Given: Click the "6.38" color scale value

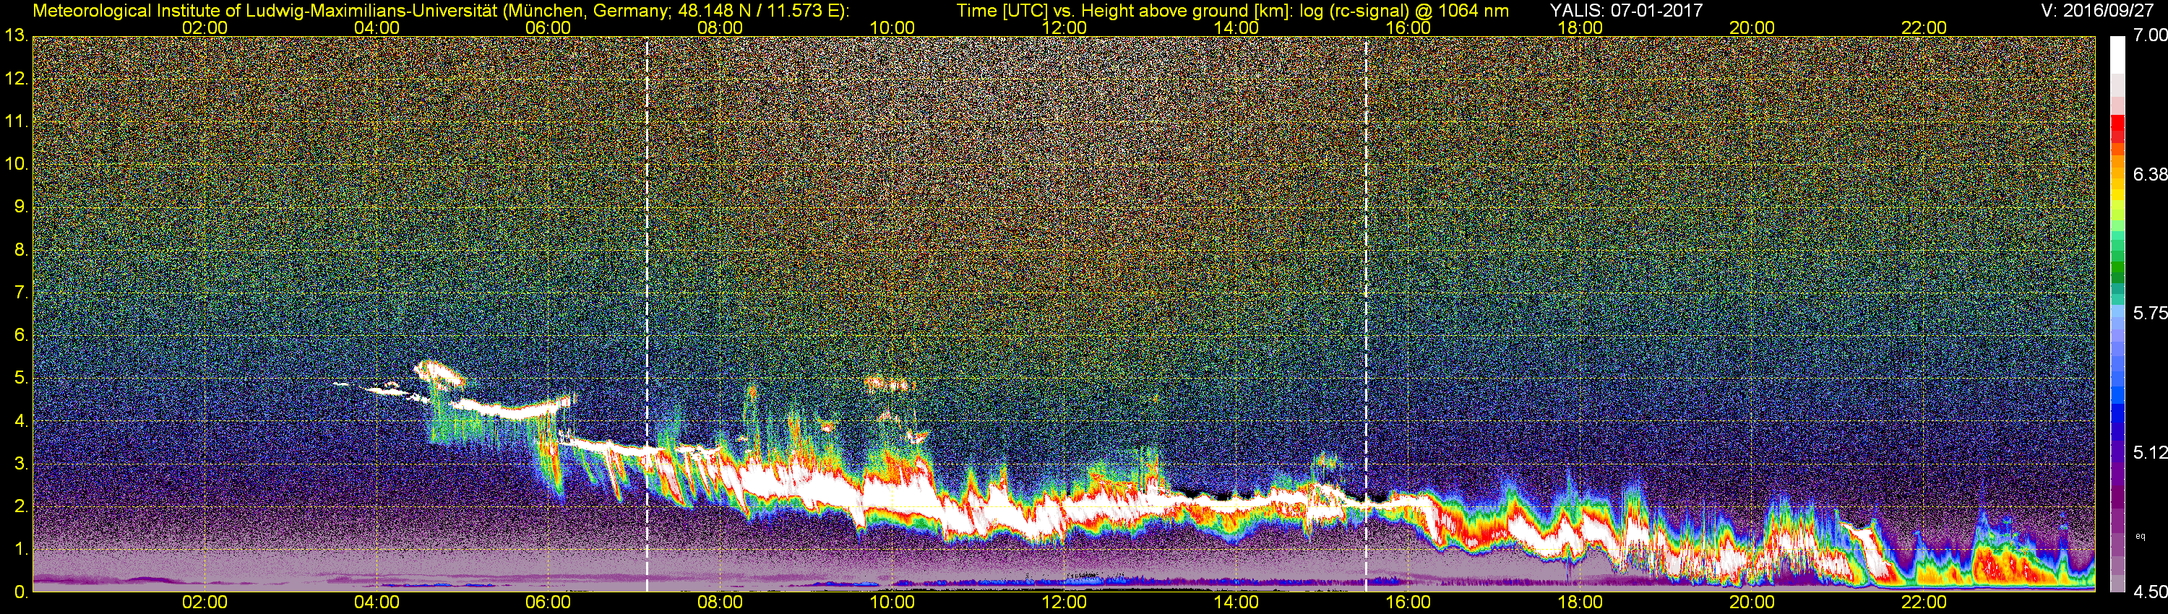Looking at the screenshot, I should click(2151, 174).
